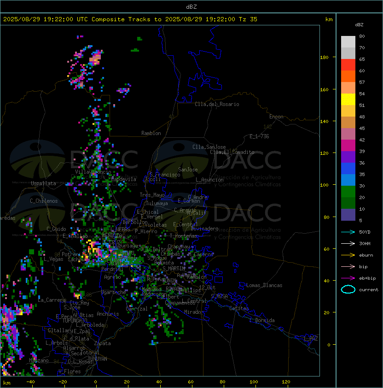Click the 'V_Flores' map label

[70, 371]
